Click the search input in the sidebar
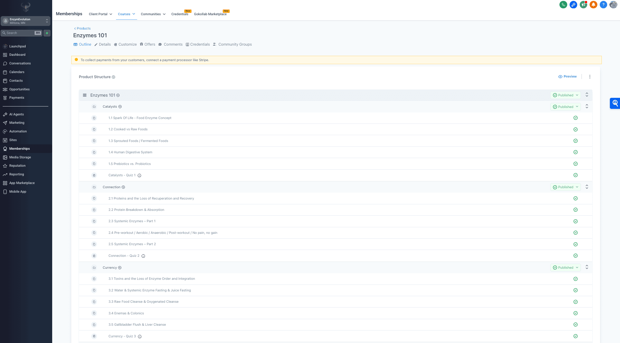 point(21,33)
